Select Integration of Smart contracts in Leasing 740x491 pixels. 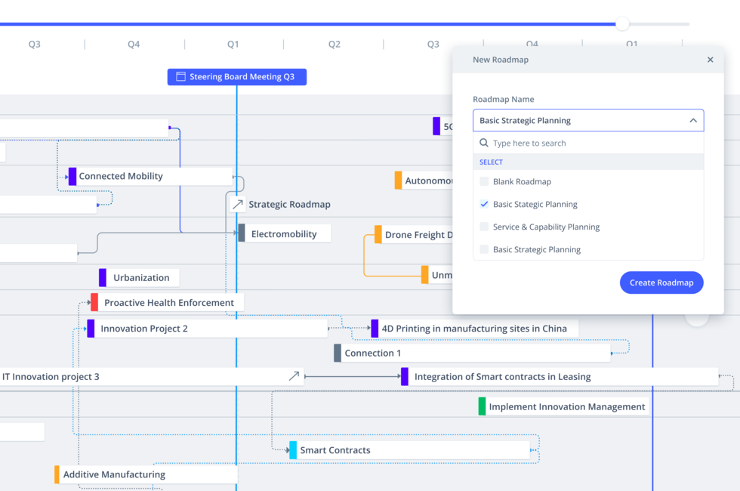tap(560, 377)
